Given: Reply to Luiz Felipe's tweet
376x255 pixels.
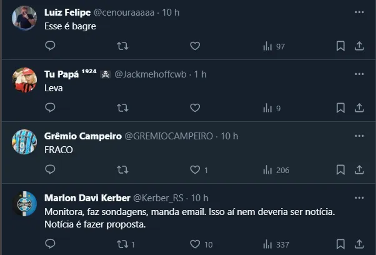Looking at the screenshot, I should click(51, 46).
